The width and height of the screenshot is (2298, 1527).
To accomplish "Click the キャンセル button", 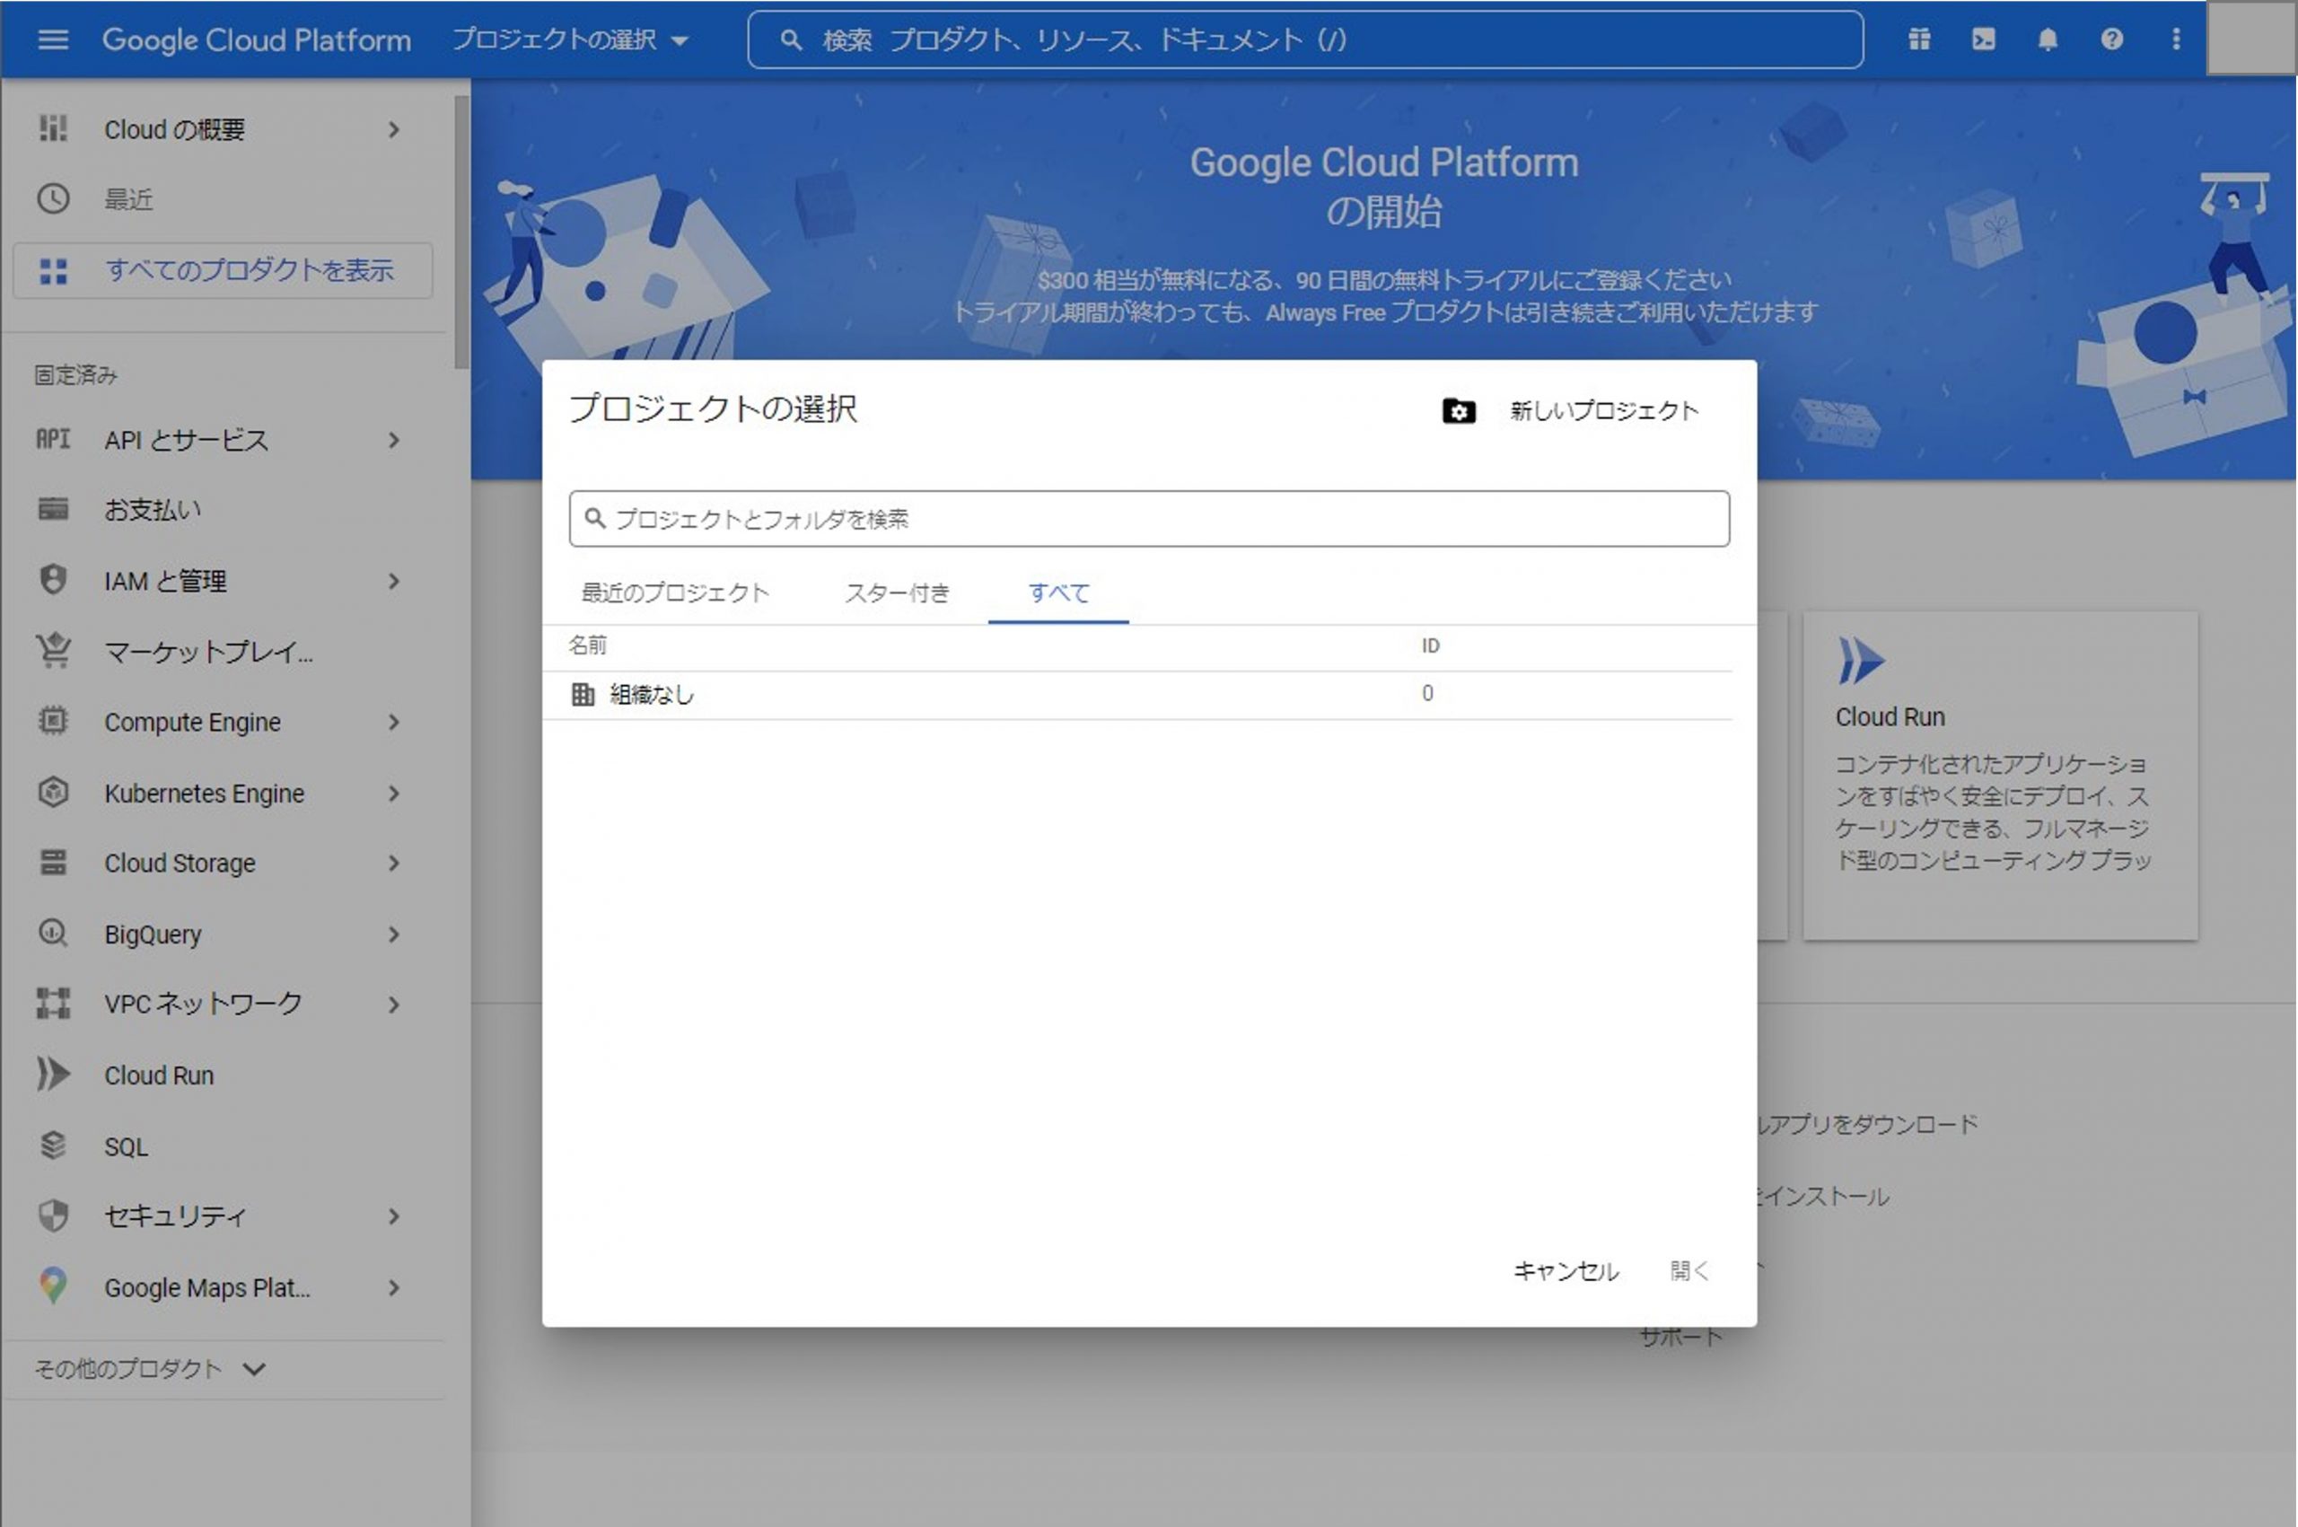I will click(x=1566, y=1271).
